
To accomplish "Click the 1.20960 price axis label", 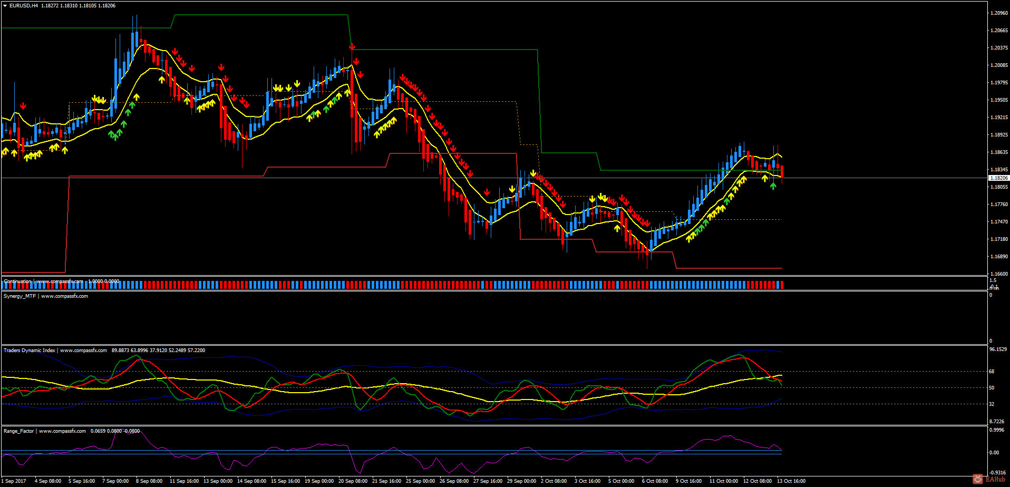I will pyautogui.click(x=999, y=13).
